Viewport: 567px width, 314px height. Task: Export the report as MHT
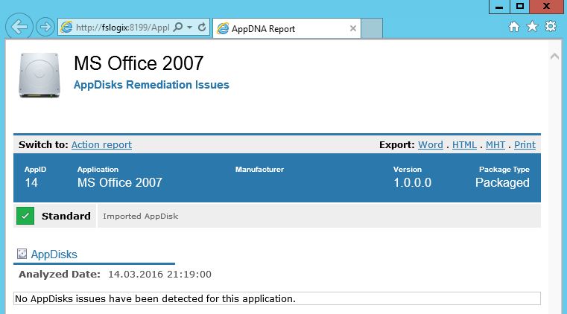(x=495, y=145)
